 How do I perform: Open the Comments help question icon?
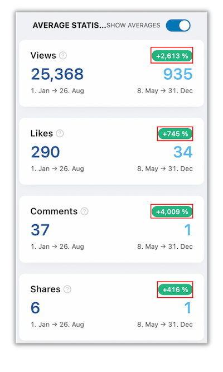(x=84, y=211)
